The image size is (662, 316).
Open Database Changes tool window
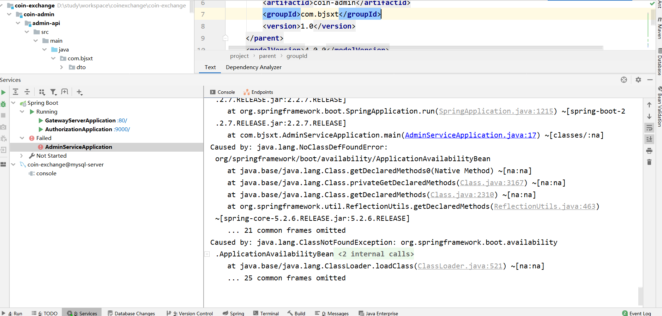[x=131, y=313]
